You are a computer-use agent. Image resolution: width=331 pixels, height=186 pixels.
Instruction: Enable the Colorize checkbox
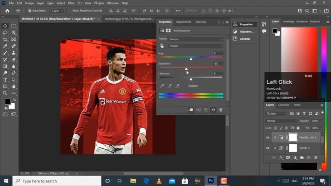(x=186, y=86)
